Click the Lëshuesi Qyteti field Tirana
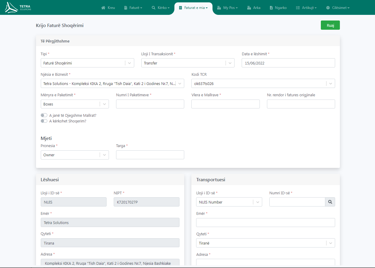Viewport: 375px width, 268px height. tap(110, 243)
